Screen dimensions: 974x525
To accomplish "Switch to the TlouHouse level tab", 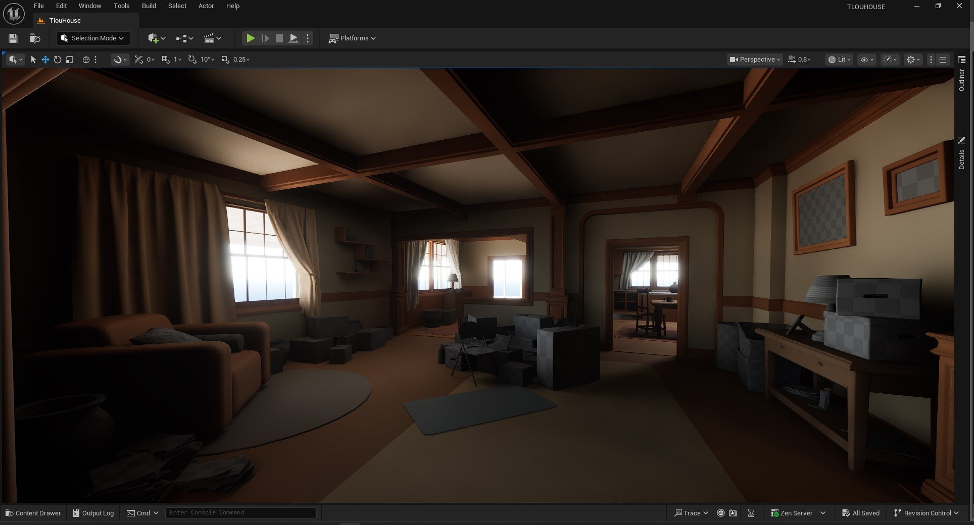I will 65,21.
